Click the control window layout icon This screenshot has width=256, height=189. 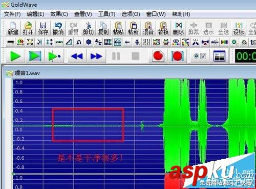tap(220, 56)
